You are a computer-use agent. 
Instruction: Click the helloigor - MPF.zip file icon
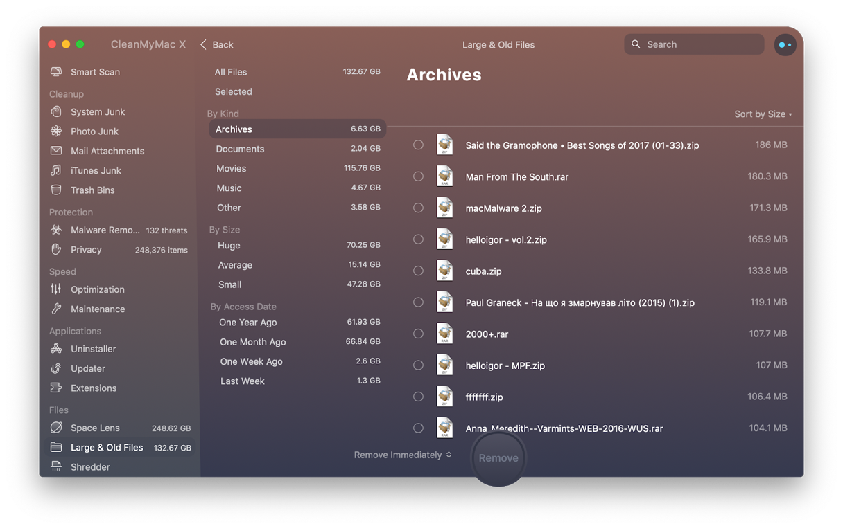[x=444, y=365]
